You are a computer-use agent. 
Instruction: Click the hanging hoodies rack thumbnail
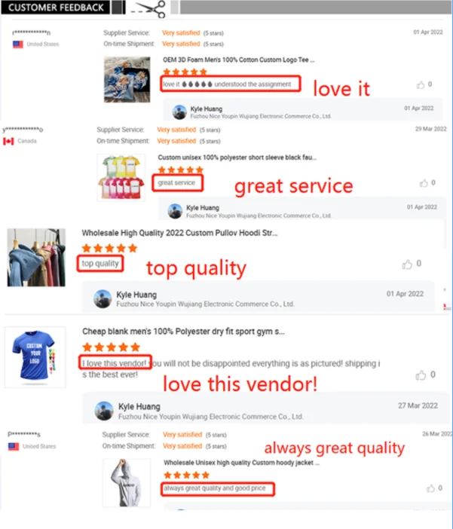pyautogui.click(x=36, y=258)
